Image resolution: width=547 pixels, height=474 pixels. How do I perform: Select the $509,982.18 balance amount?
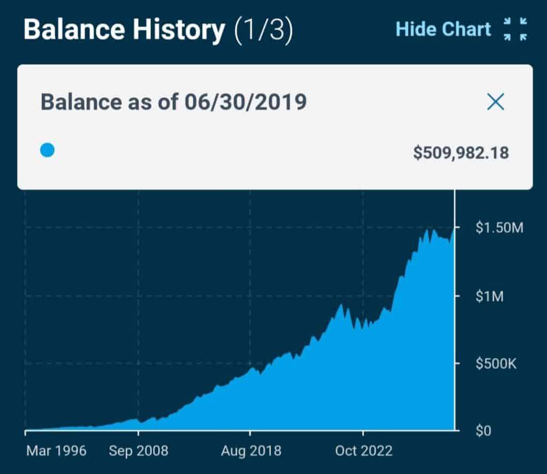click(460, 153)
